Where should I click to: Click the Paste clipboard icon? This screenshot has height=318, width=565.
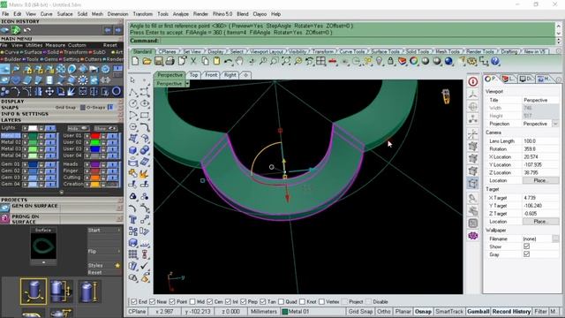pyautogui.click(x=216, y=61)
